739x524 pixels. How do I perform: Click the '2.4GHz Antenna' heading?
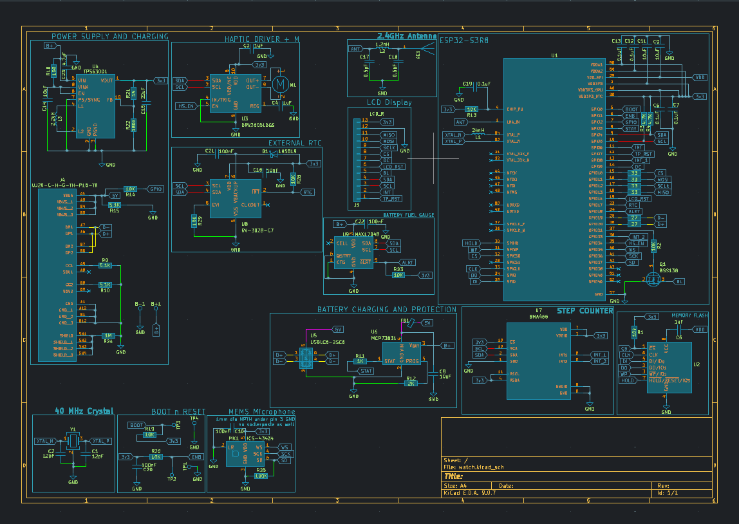coord(407,36)
